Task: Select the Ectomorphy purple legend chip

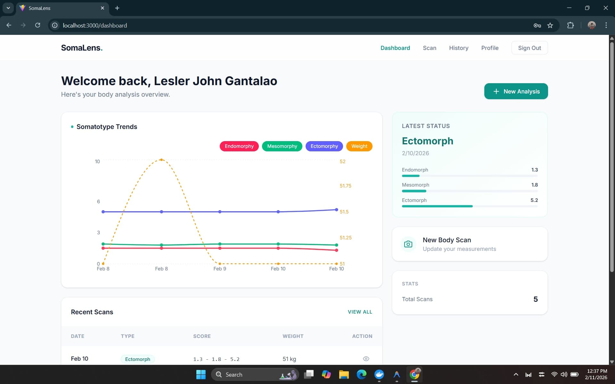Action: [324, 146]
